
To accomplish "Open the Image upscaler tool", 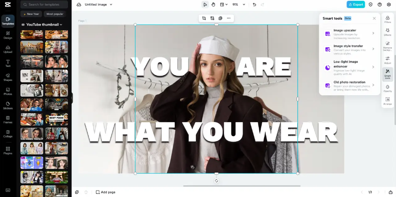I will click(x=349, y=34).
